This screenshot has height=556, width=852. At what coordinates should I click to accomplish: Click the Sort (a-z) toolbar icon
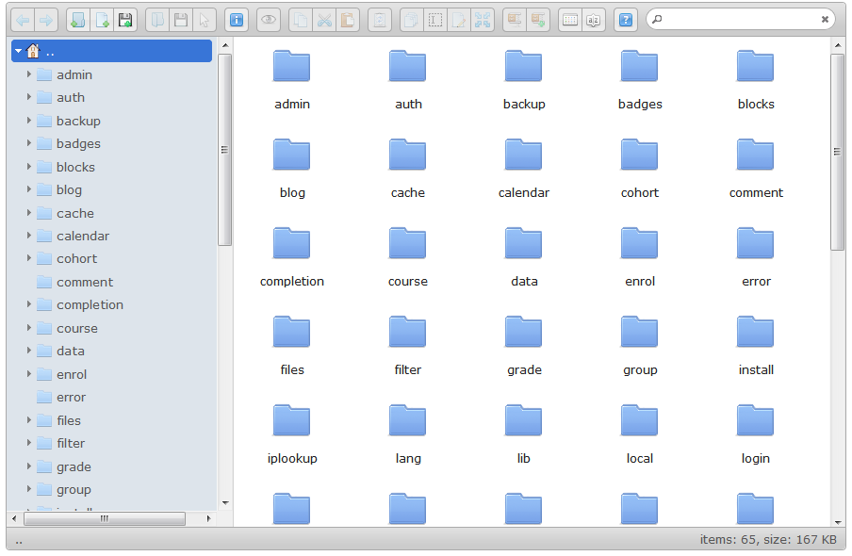[x=593, y=20]
